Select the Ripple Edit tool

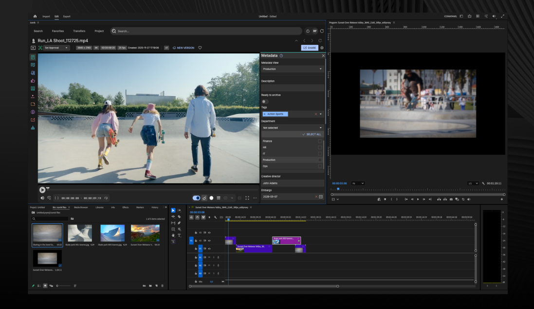point(173,217)
